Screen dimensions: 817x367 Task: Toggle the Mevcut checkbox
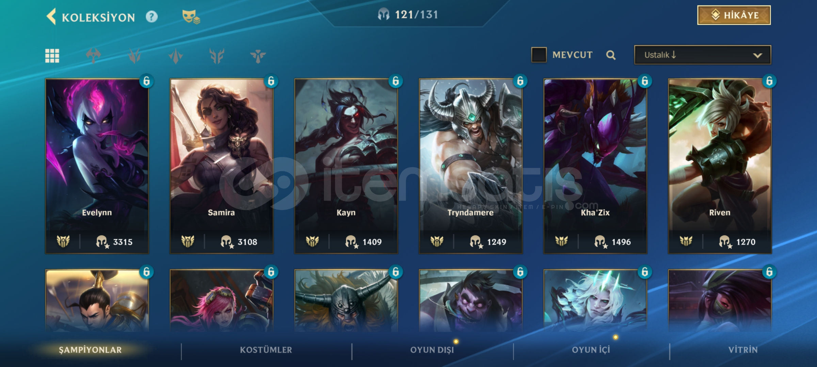coord(539,55)
